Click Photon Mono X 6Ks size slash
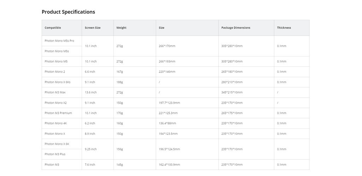362x176 pixels. (x=159, y=82)
